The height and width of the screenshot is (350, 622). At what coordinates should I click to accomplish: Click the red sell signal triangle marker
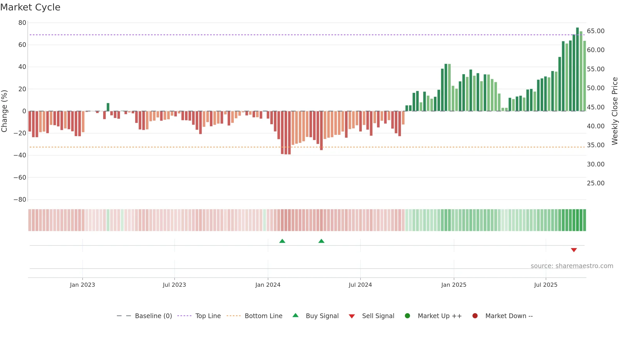tap(574, 250)
